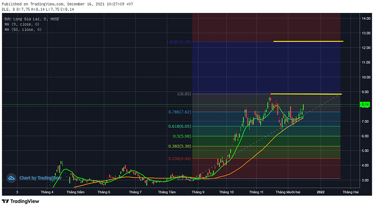Click the MA (9, close, 0) indicator legend
The image size is (374, 207).
22,24
